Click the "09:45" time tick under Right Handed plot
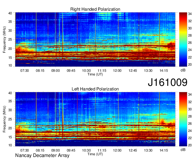The height and width of the screenshot is (159, 195). [71, 71]
